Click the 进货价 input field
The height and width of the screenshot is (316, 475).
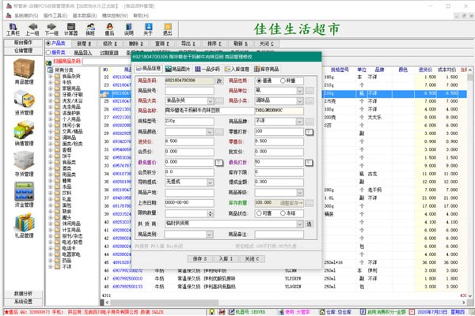(x=189, y=142)
